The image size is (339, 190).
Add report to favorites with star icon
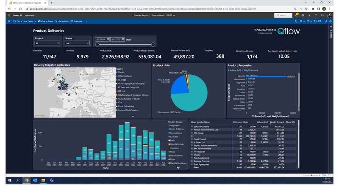[x=326, y=22]
